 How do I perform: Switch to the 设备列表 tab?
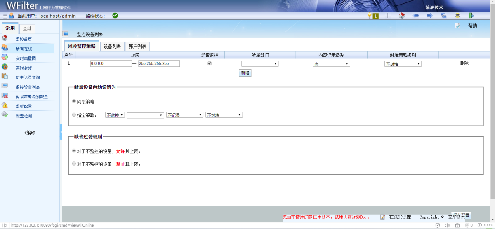point(112,47)
